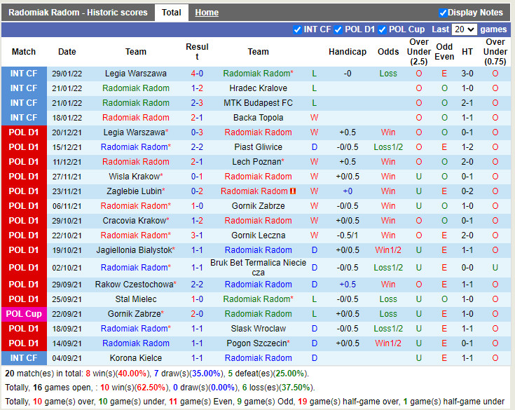This screenshot has height=410, width=515.
Task: Click the 2-0 result in POL Cup row
Action: 197,314
